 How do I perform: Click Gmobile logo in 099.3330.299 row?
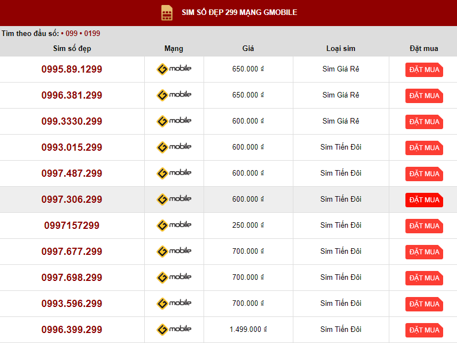[174, 121]
